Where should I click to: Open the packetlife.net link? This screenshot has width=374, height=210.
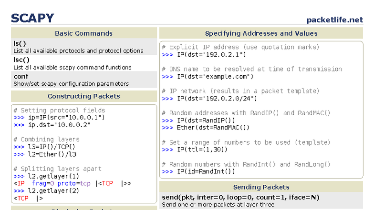coord(335,20)
